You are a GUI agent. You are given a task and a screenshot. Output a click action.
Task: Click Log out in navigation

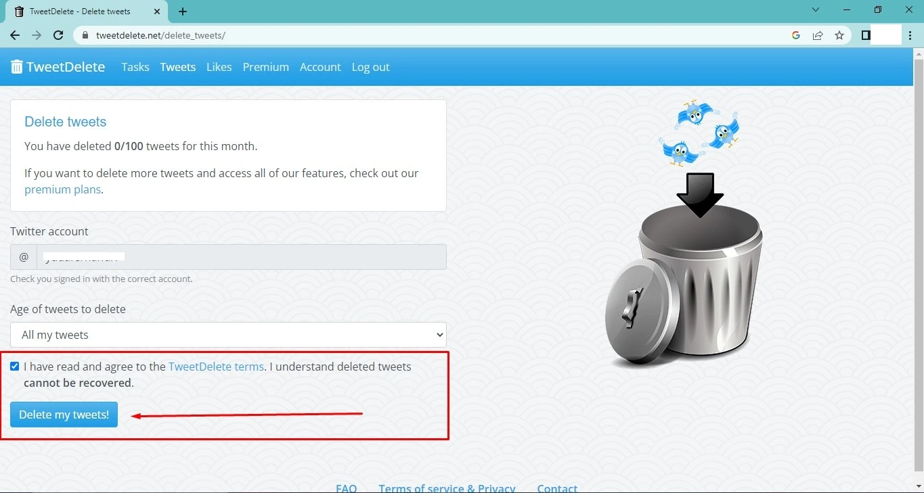[371, 67]
